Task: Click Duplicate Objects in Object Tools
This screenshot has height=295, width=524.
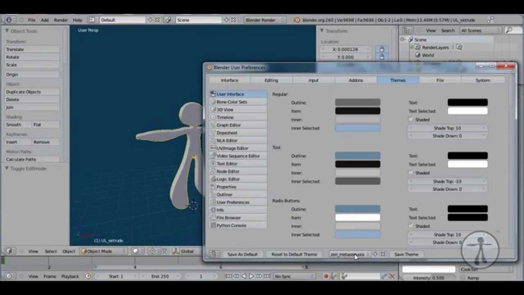Action: pos(32,92)
